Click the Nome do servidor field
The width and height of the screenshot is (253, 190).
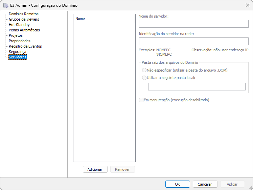pos(193,24)
